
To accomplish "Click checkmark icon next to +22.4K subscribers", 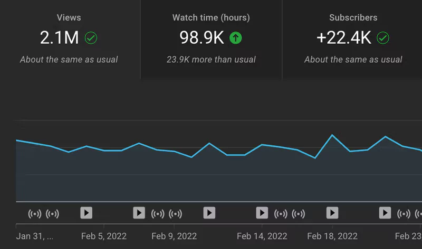I will point(383,38).
